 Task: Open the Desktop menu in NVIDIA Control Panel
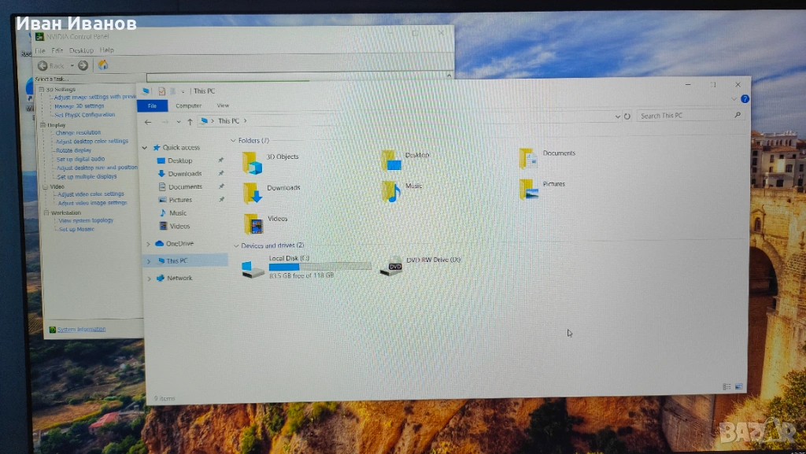click(x=81, y=50)
